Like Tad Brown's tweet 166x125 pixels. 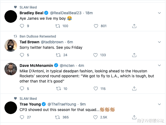coord(96,55)
